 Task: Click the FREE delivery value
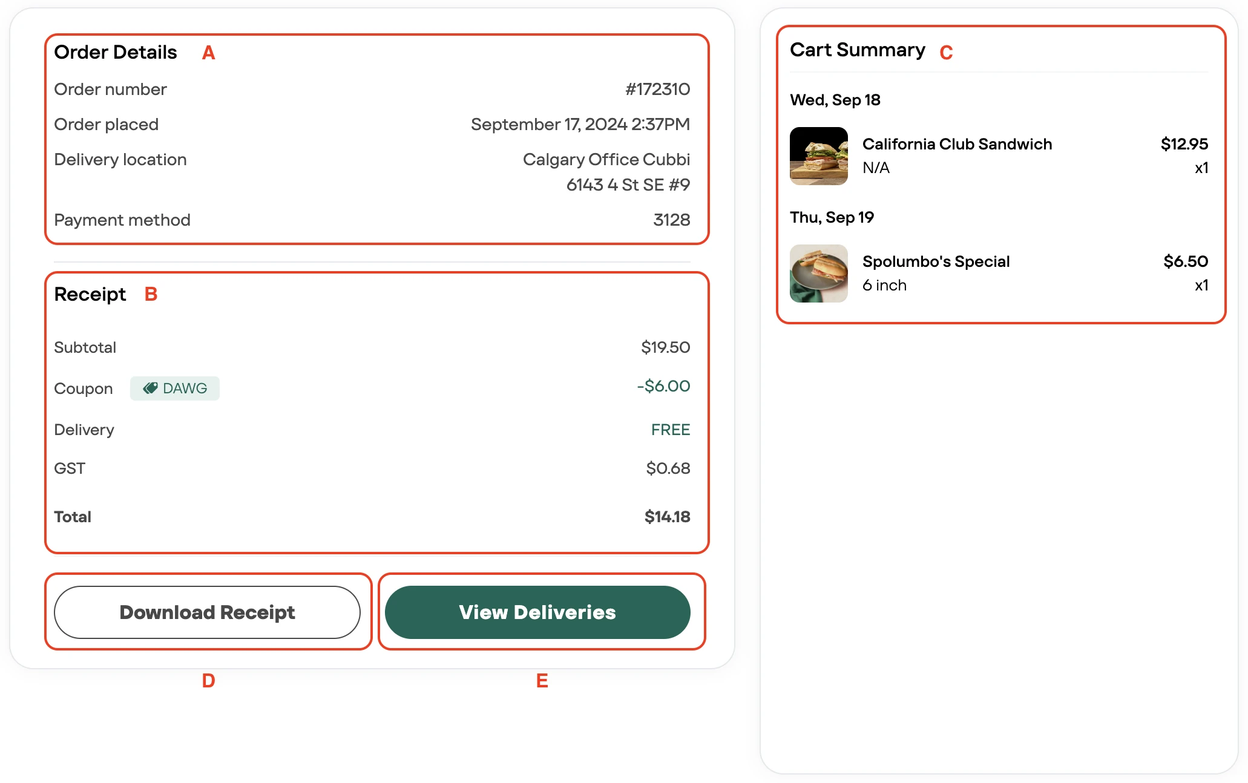click(671, 430)
